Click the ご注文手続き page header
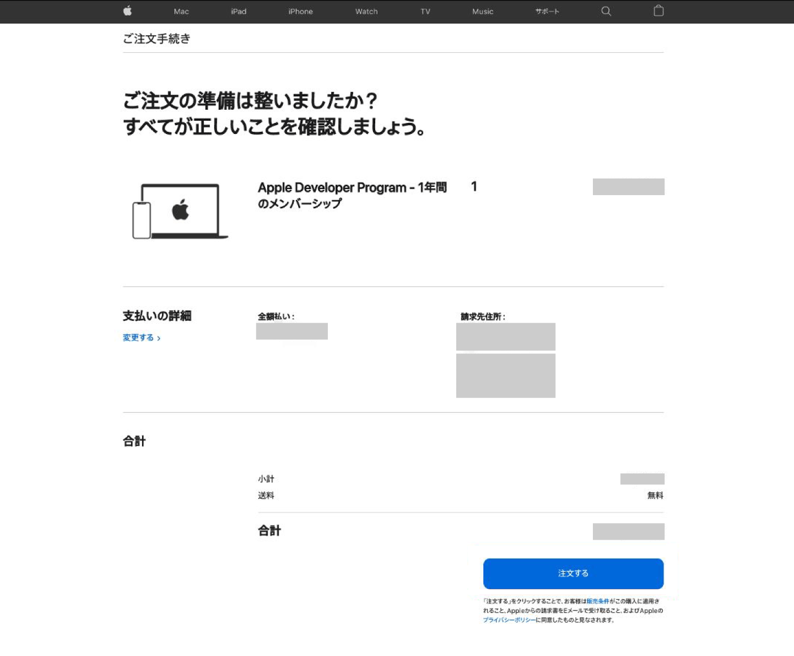 (156, 39)
